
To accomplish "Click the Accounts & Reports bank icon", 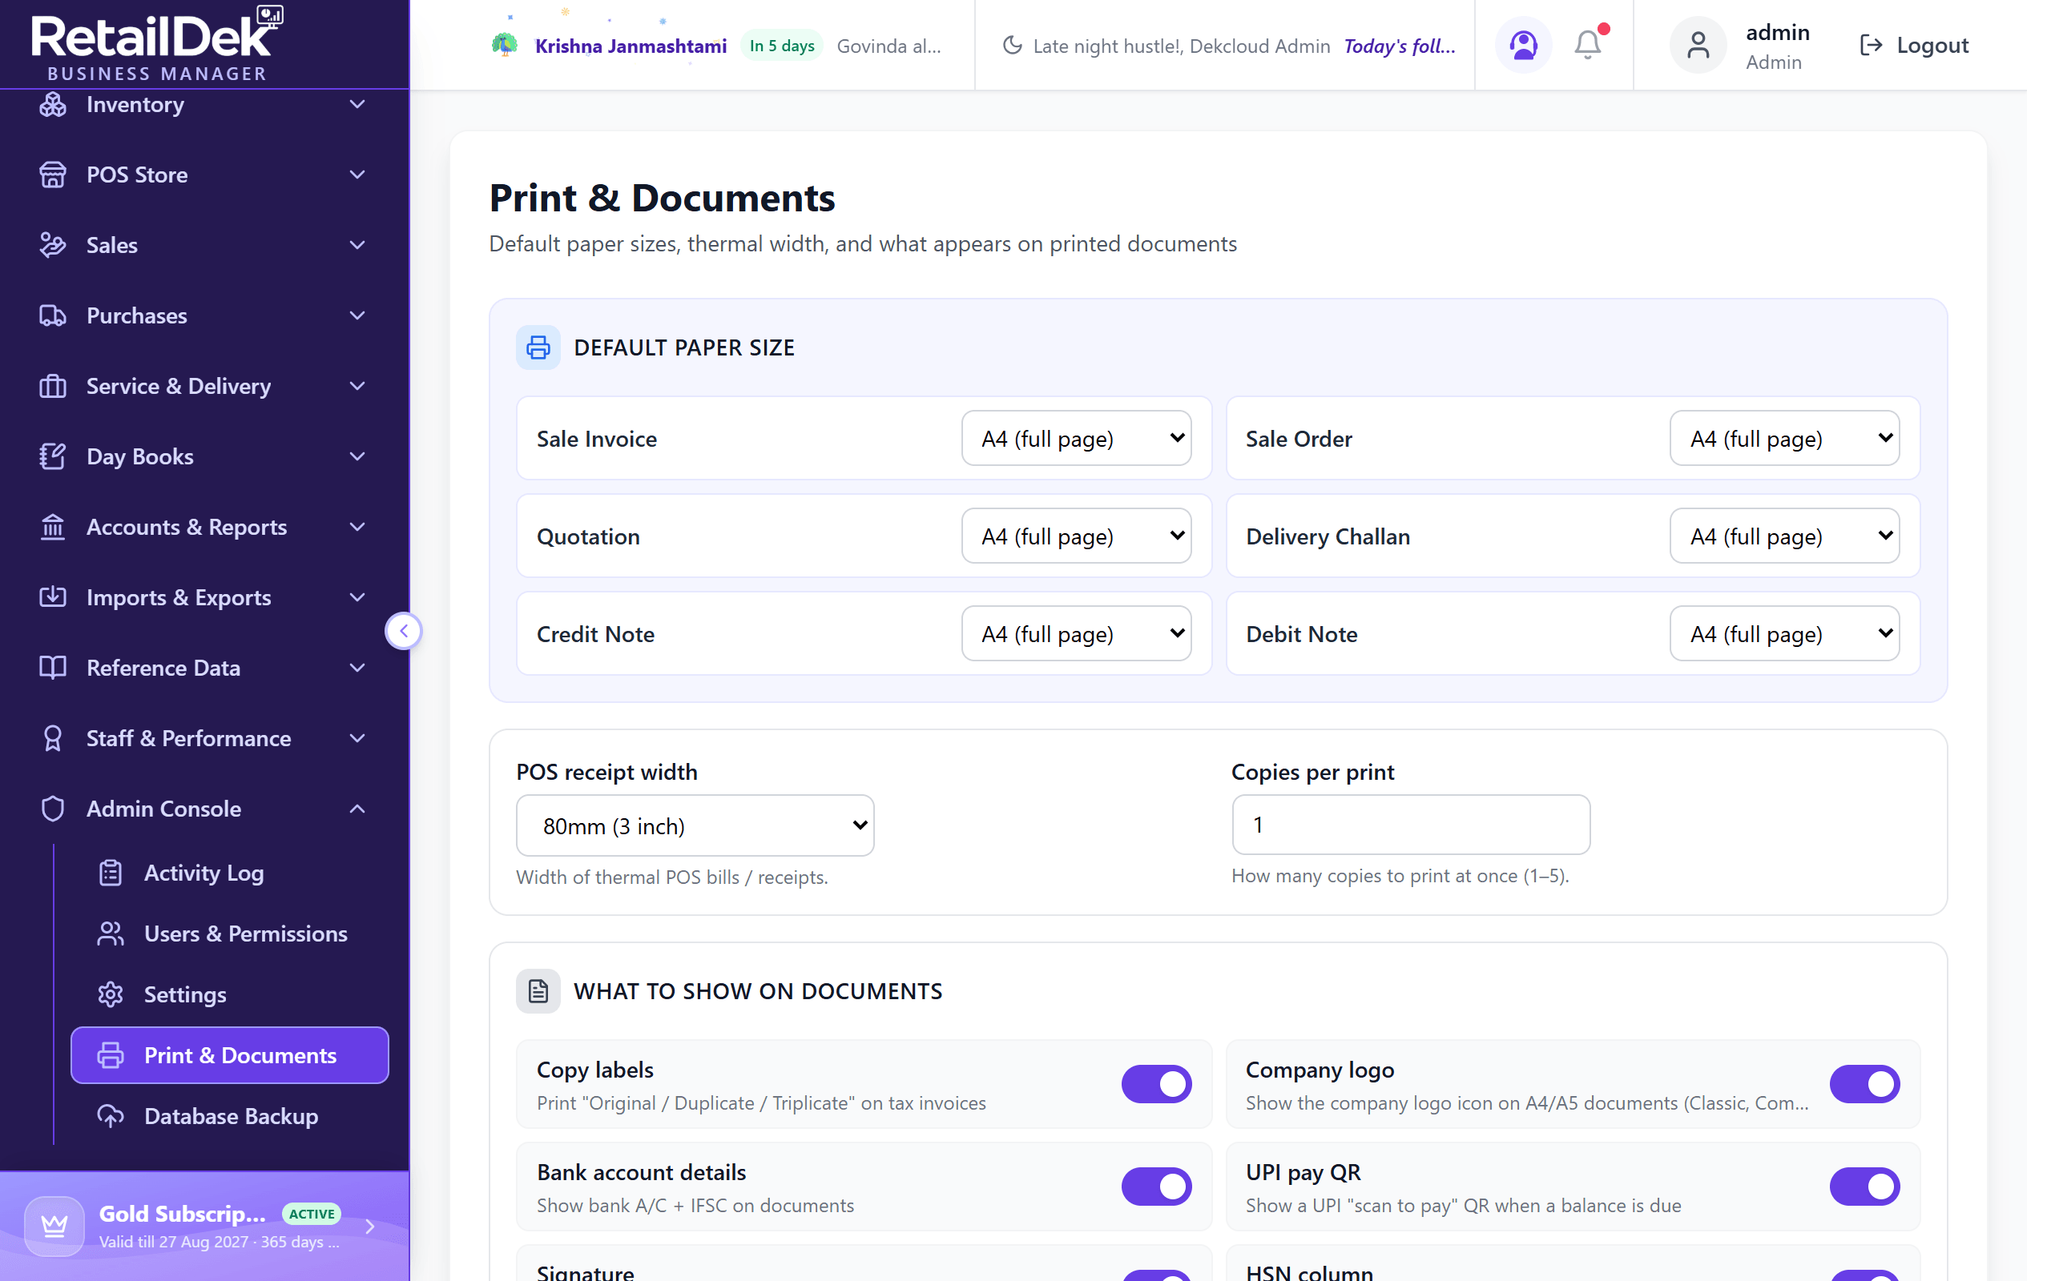I will 53,527.
